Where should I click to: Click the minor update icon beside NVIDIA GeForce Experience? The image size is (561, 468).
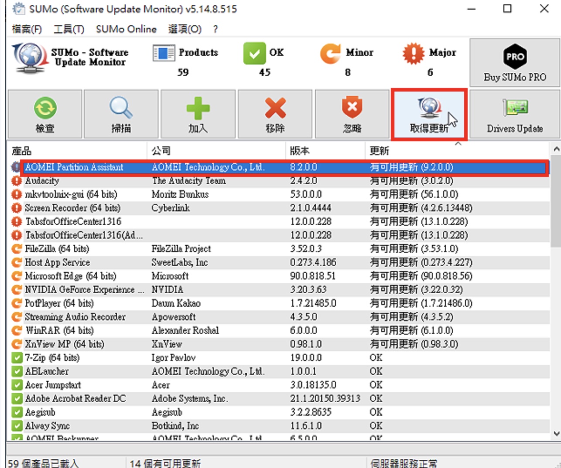17,290
